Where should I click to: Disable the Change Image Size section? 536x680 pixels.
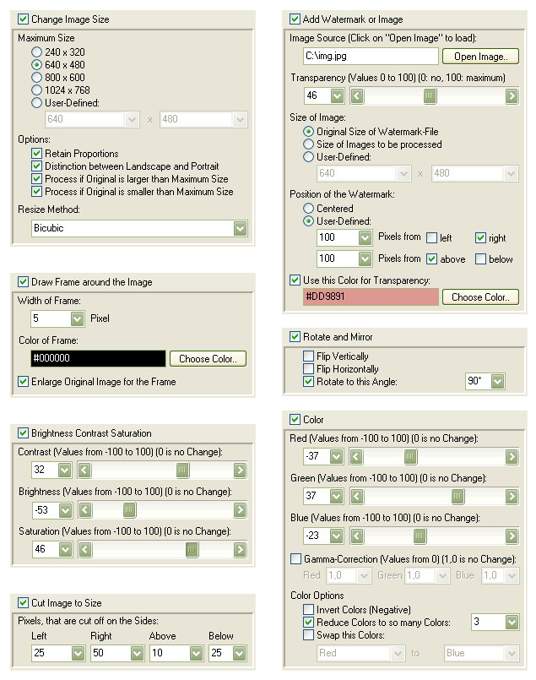tap(23, 19)
